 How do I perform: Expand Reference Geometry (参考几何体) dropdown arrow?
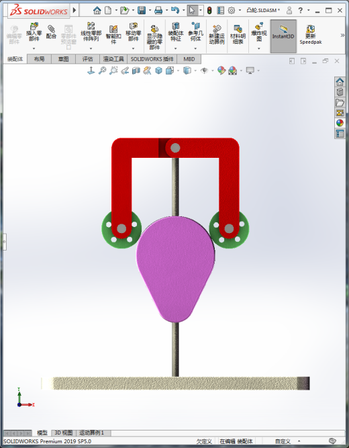(195, 49)
